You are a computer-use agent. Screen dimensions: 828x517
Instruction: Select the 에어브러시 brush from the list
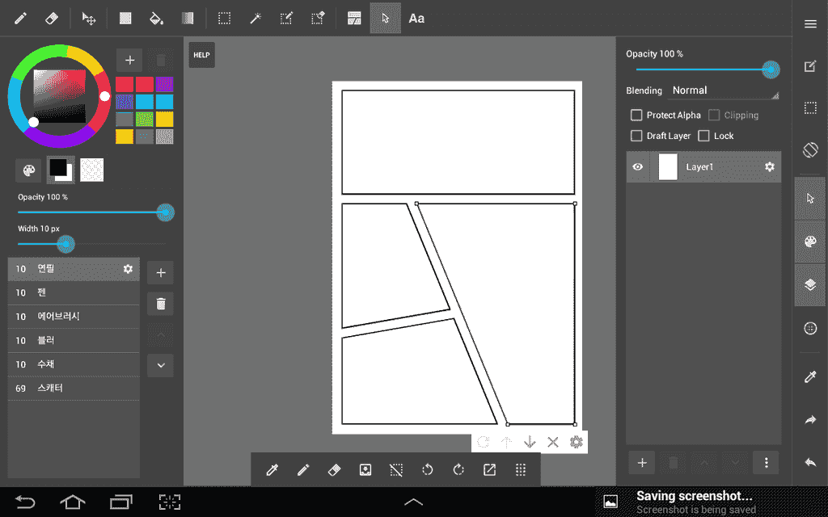pos(73,317)
